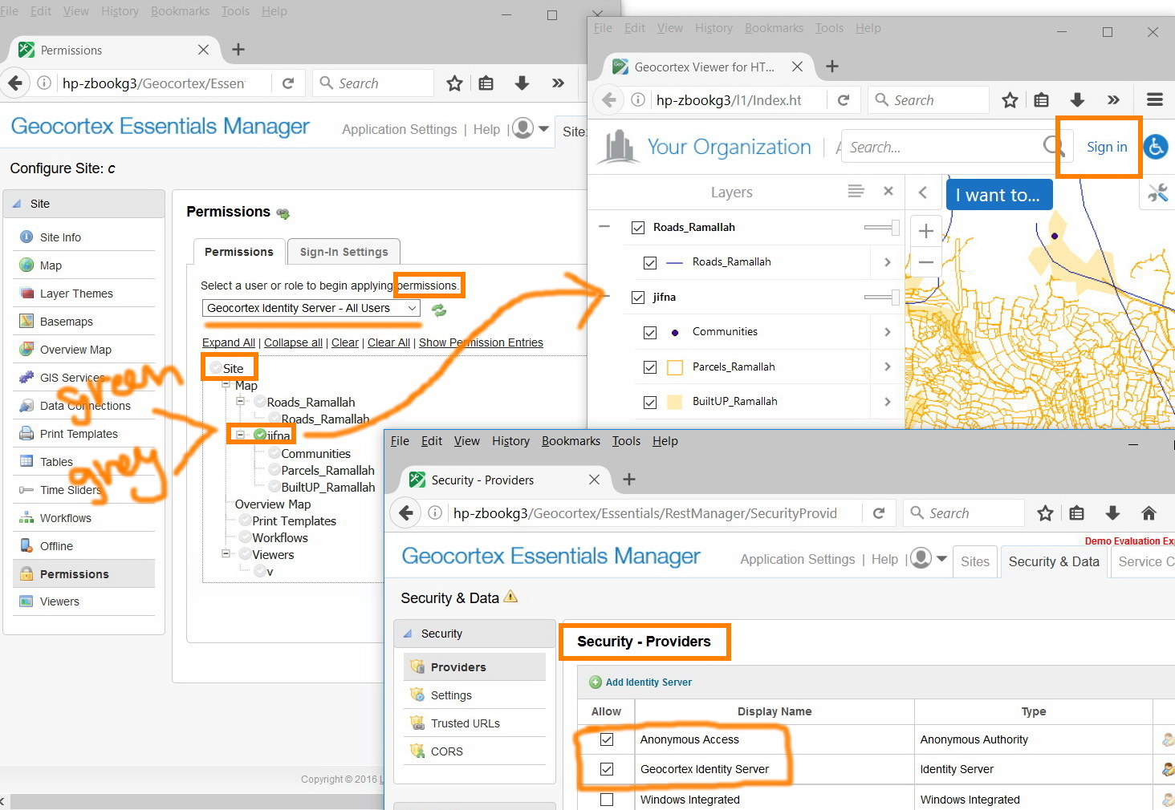Collapse the Viewers tree node

coord(226,553)
